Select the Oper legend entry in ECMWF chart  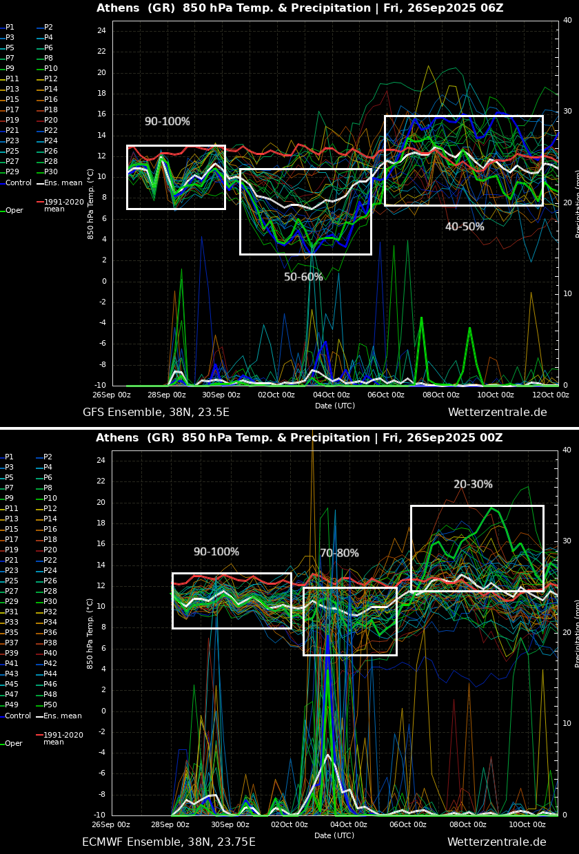click(x=14, y=744)
